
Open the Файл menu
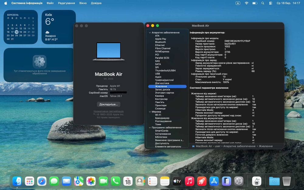point(50,3)
